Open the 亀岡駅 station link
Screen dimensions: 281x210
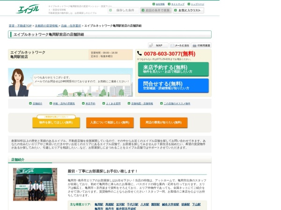[x=99, y=204]
